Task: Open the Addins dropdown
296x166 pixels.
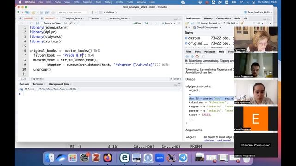Action: click(111, 12)
